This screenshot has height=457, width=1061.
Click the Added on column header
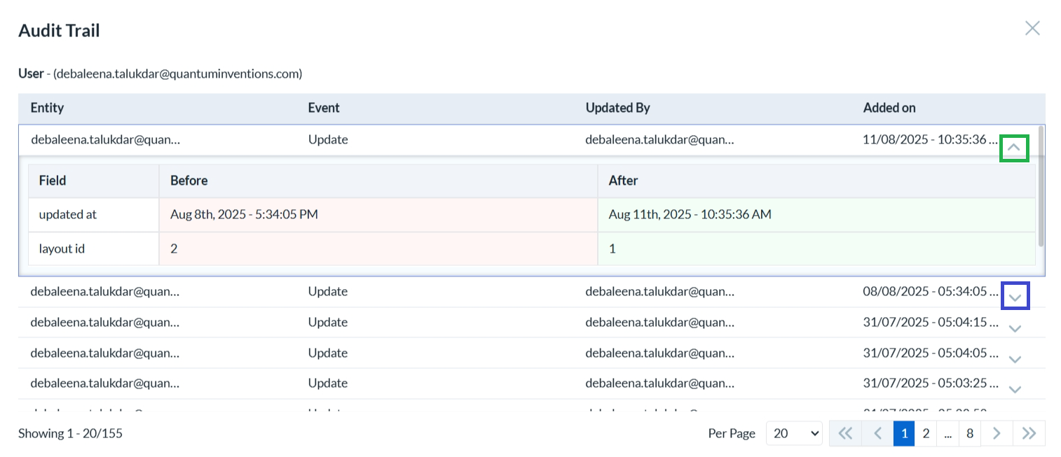click(x=889, y=108)
